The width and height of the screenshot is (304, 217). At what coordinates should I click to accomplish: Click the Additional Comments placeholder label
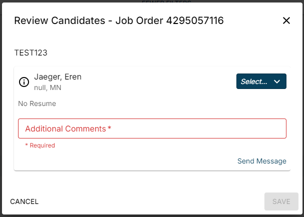click(x=65, y=128)
